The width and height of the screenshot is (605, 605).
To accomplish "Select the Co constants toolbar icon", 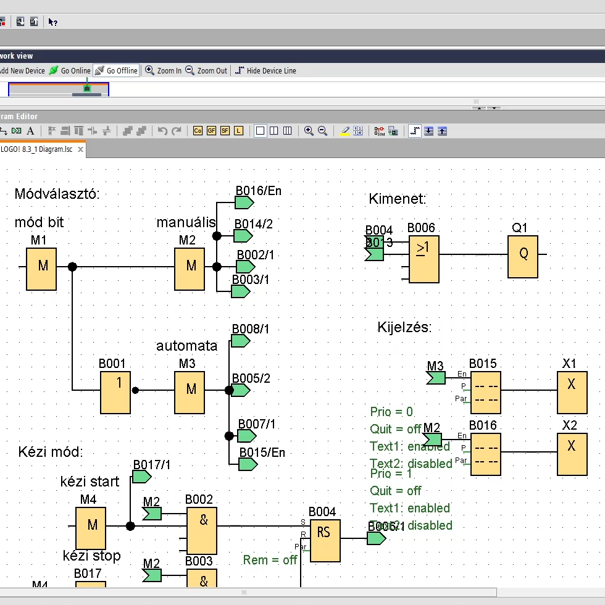I will coord(198,131).
